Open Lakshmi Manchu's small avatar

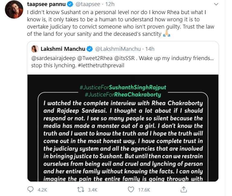pos(35,49)
